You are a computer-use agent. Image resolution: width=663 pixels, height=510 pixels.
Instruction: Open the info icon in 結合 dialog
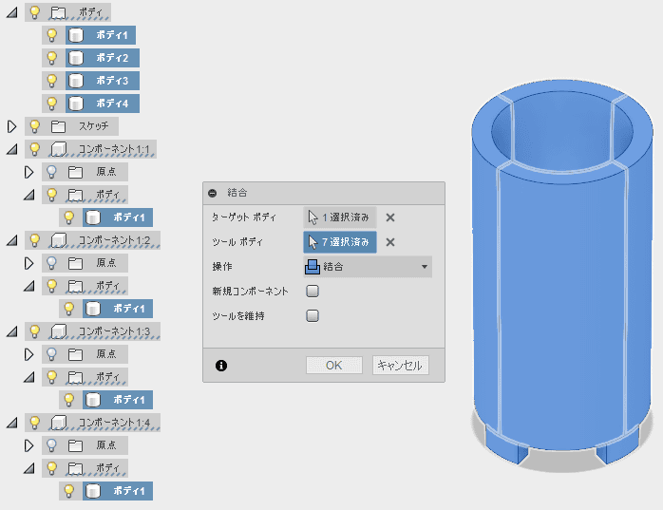[x=221, y=366]
